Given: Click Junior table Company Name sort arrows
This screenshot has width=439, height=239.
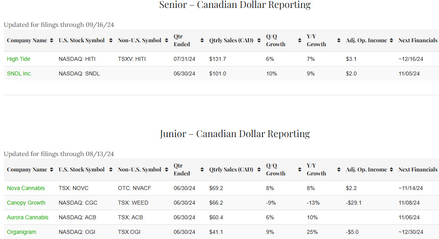Looking at the screenshot, I should [x=51, y=169].
